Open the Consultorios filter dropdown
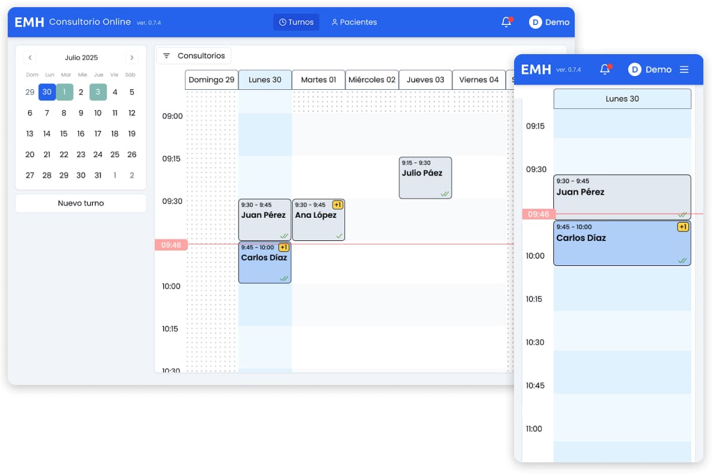 [x=194, y=56]
